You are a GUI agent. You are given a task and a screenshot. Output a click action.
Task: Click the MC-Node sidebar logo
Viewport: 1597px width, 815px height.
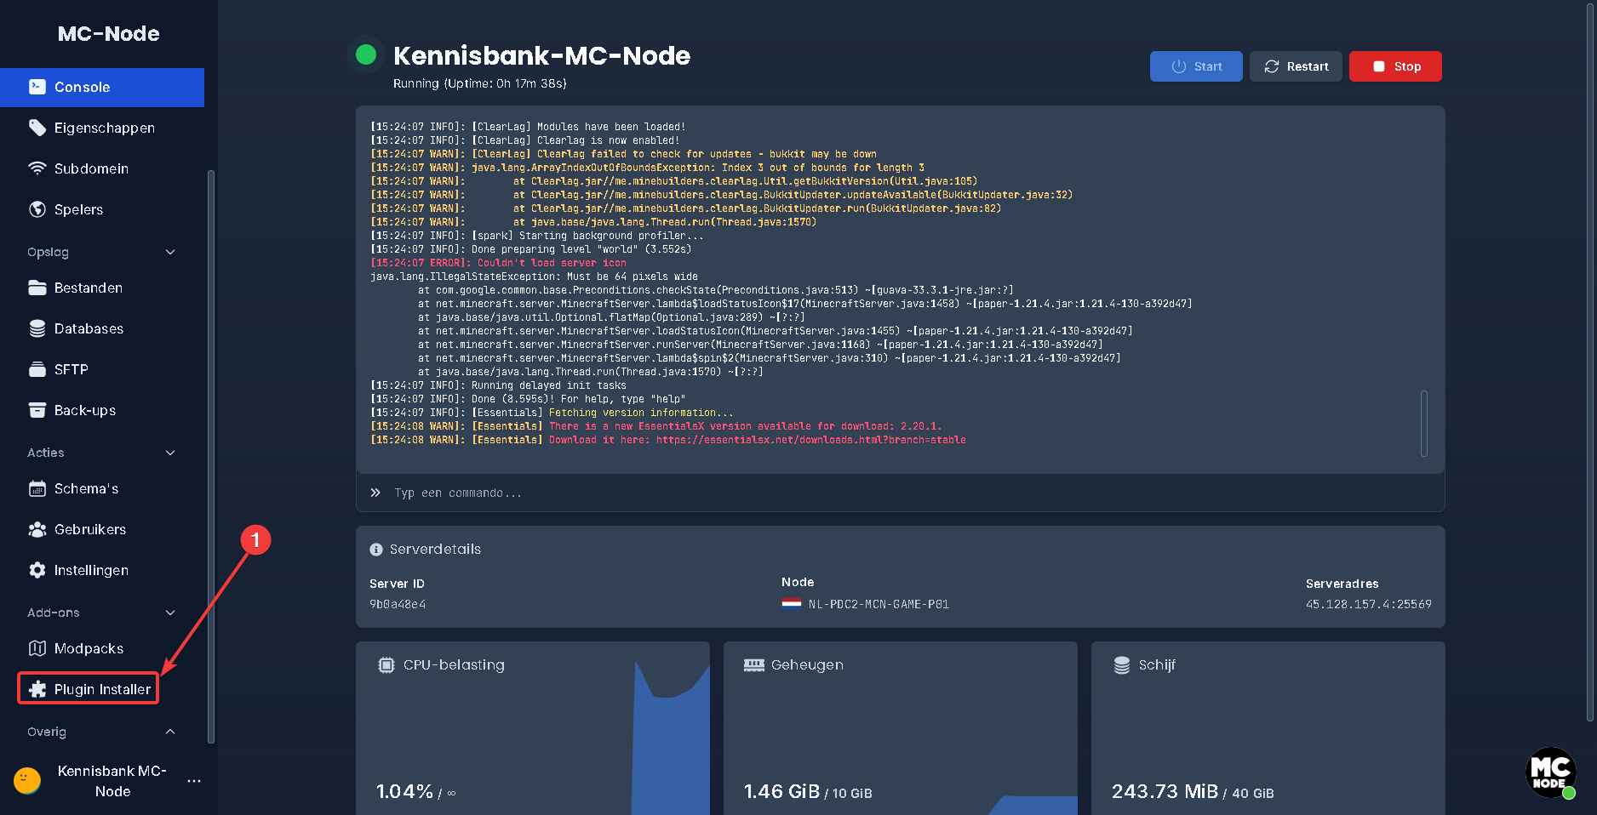tap(109, 34)
